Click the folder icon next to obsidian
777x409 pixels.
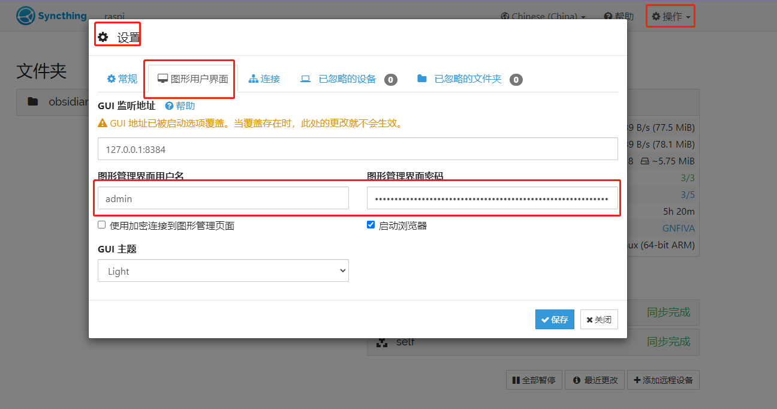pos(33,101)
